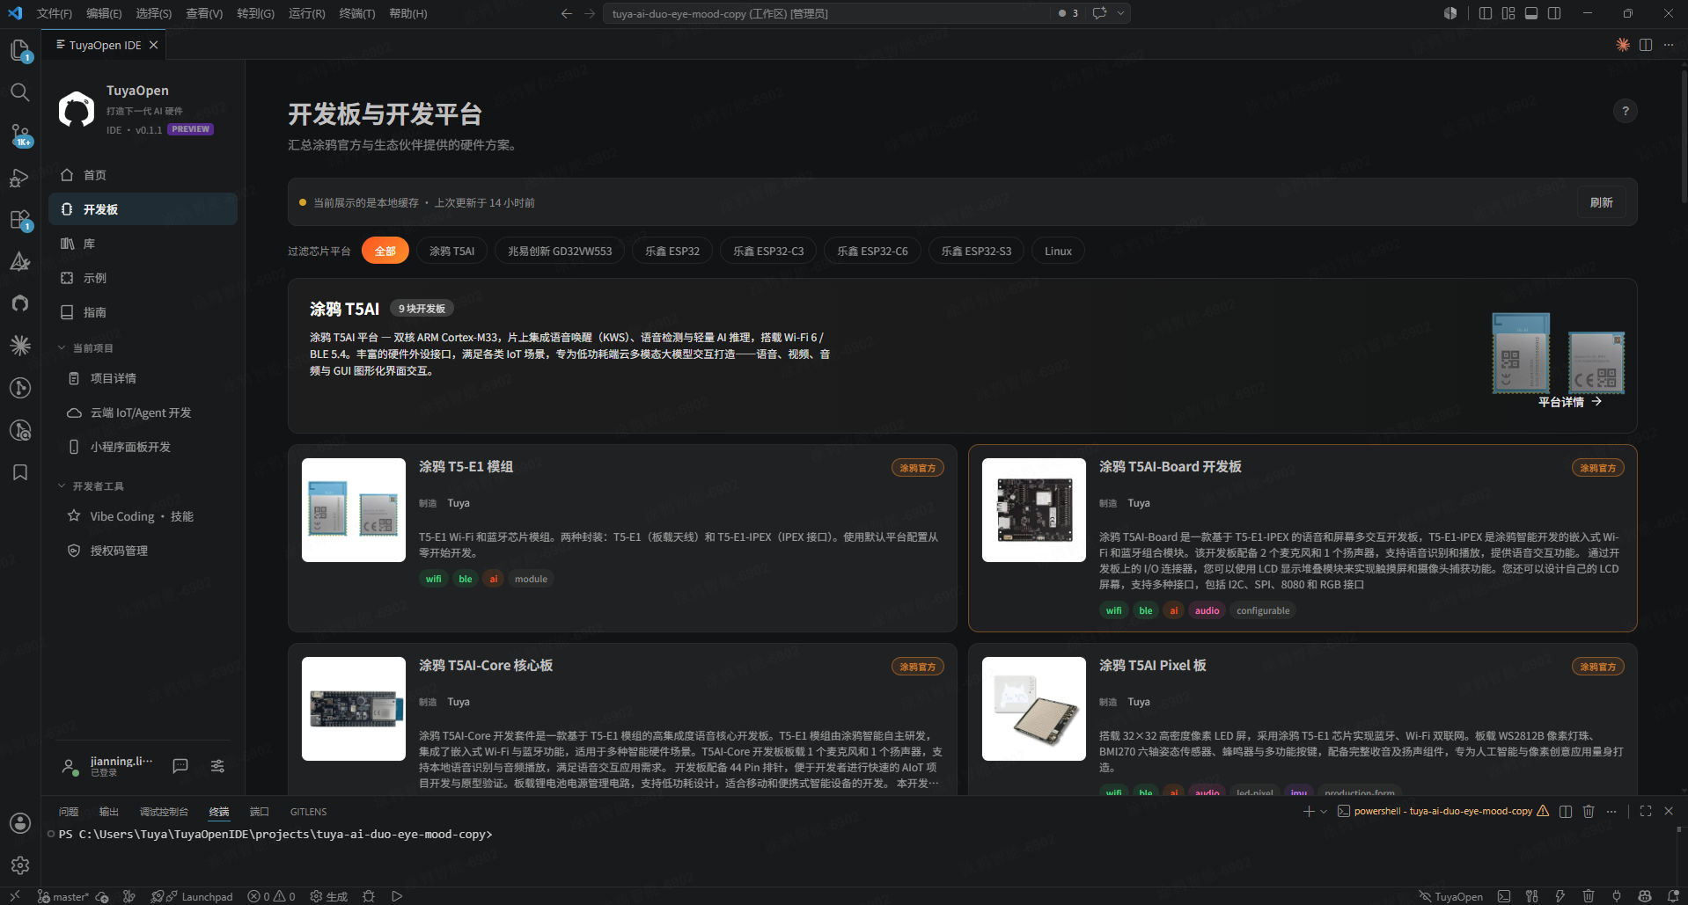
Task: Click the terminal panel vertical scrollbar
Action: coord(1679,829)
